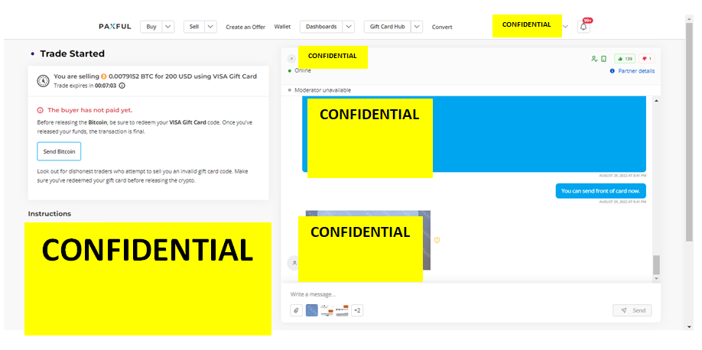Click the shield warning icon beside image
Screen dimensions: 702x350
click(x=437, y=241)
